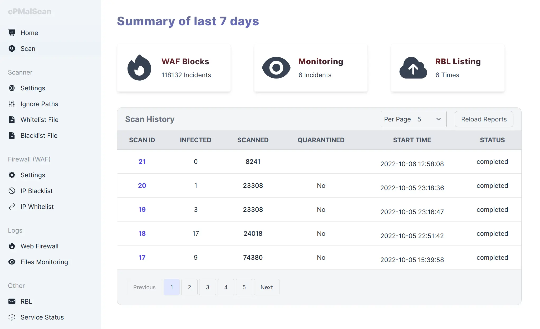Click the RBL envelope icon

[x=12, y=301]
